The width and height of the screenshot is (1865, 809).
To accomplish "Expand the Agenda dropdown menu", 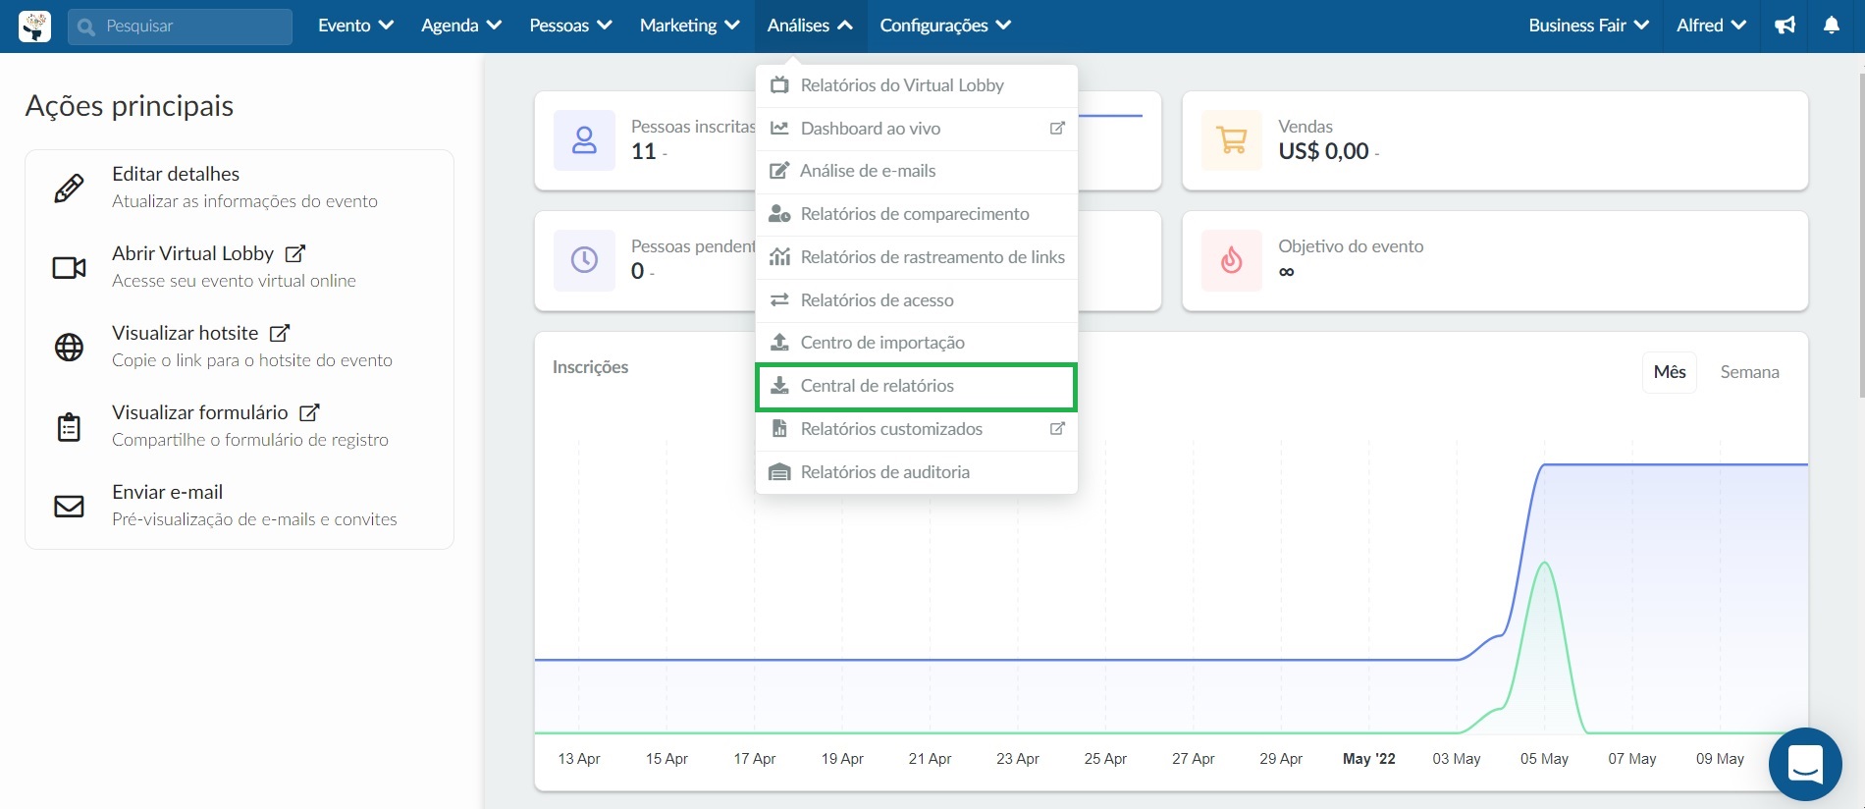I will click(461, 26).
